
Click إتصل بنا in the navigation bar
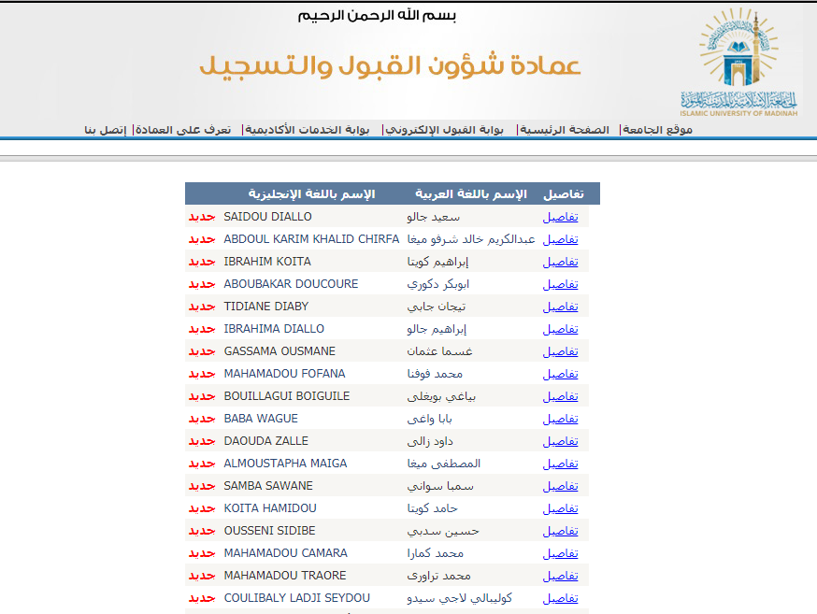106,130
